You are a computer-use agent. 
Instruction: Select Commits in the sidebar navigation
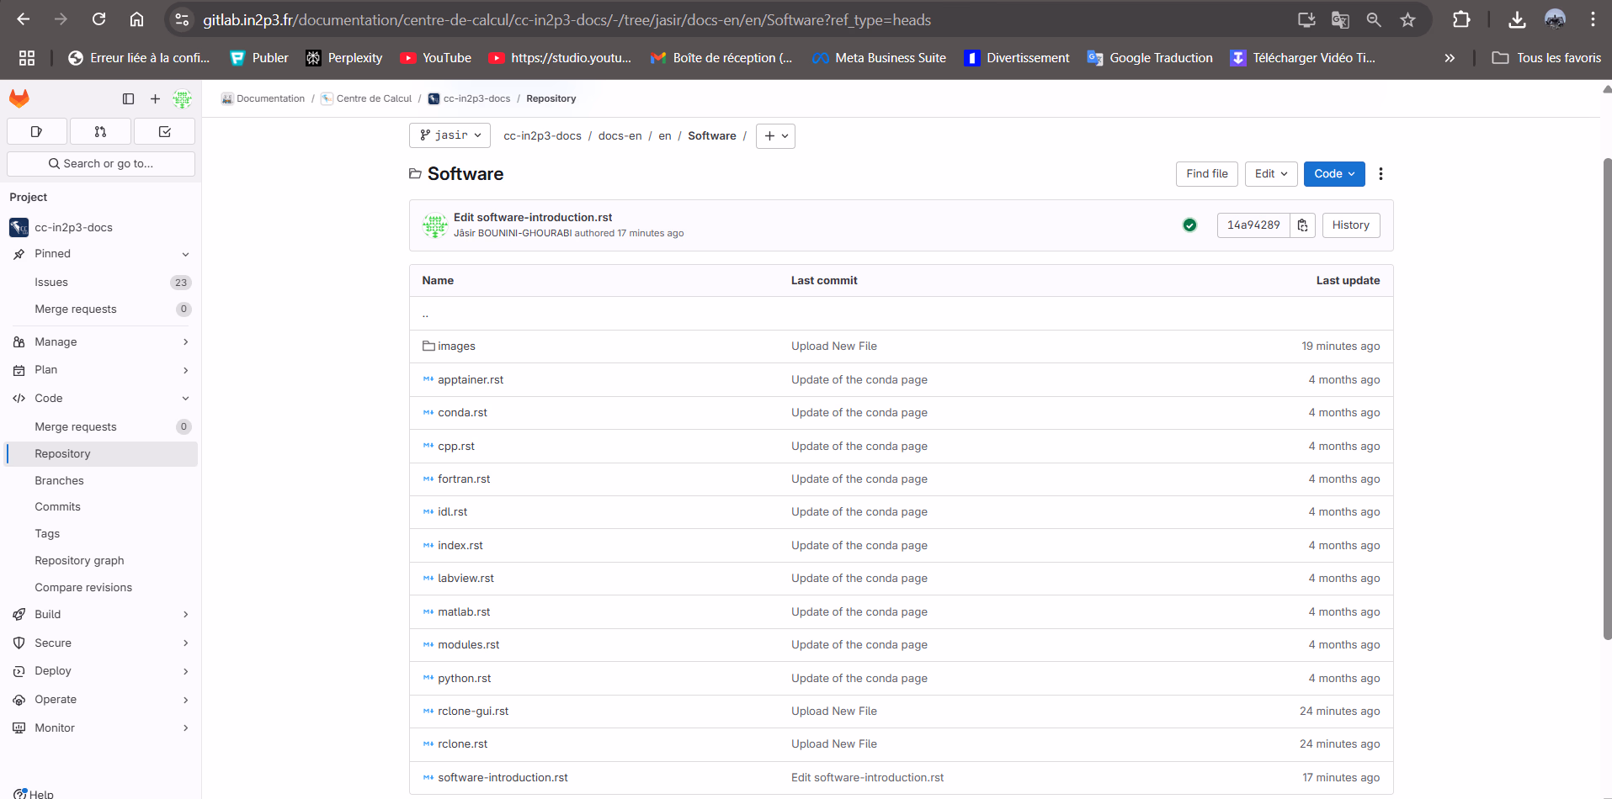pos(57,506)
